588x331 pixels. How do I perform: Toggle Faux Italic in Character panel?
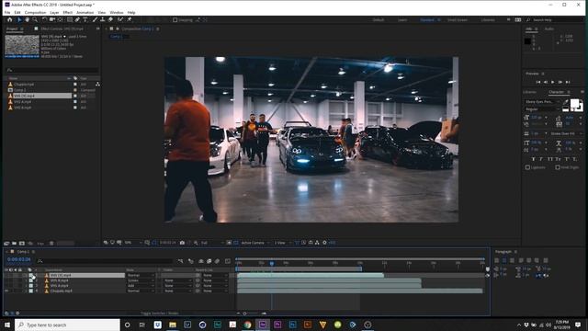click(x=541, y=159)
